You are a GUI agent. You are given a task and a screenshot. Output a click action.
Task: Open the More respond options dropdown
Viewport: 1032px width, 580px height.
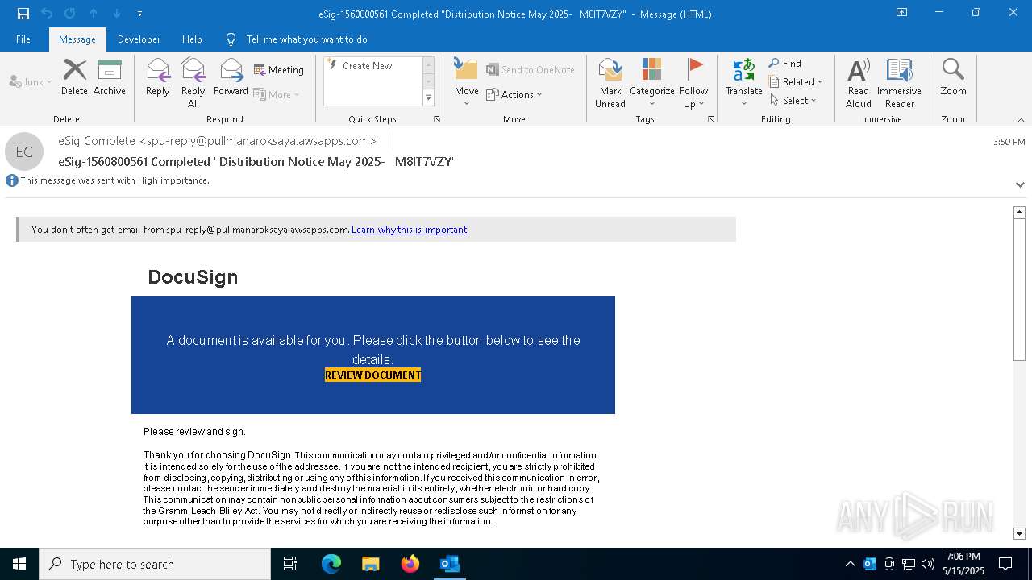coord(277,94)
